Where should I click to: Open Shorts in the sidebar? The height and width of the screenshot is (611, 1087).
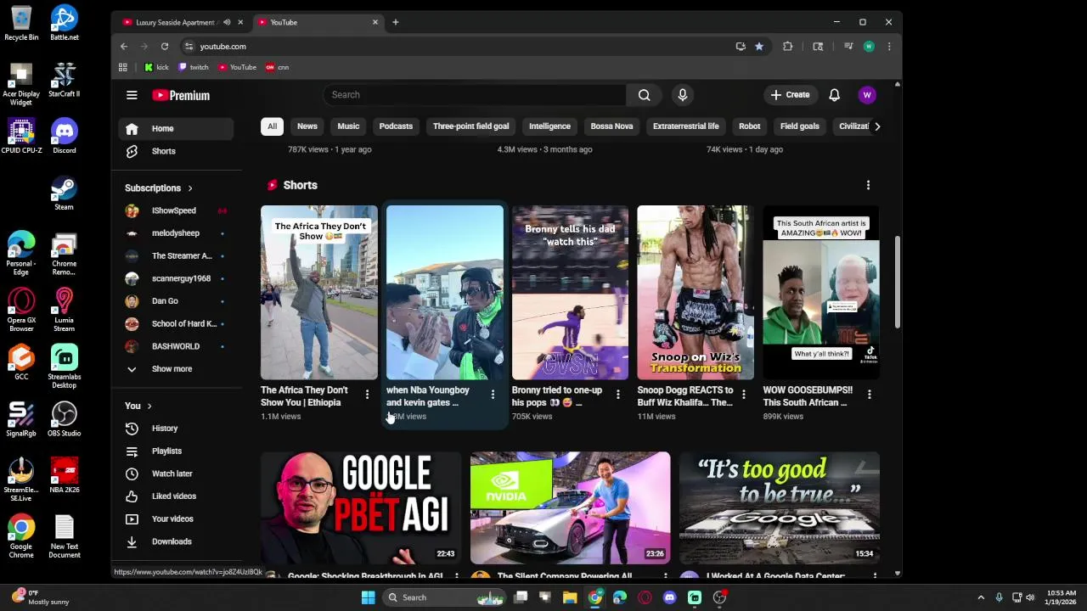pos(176,151)
